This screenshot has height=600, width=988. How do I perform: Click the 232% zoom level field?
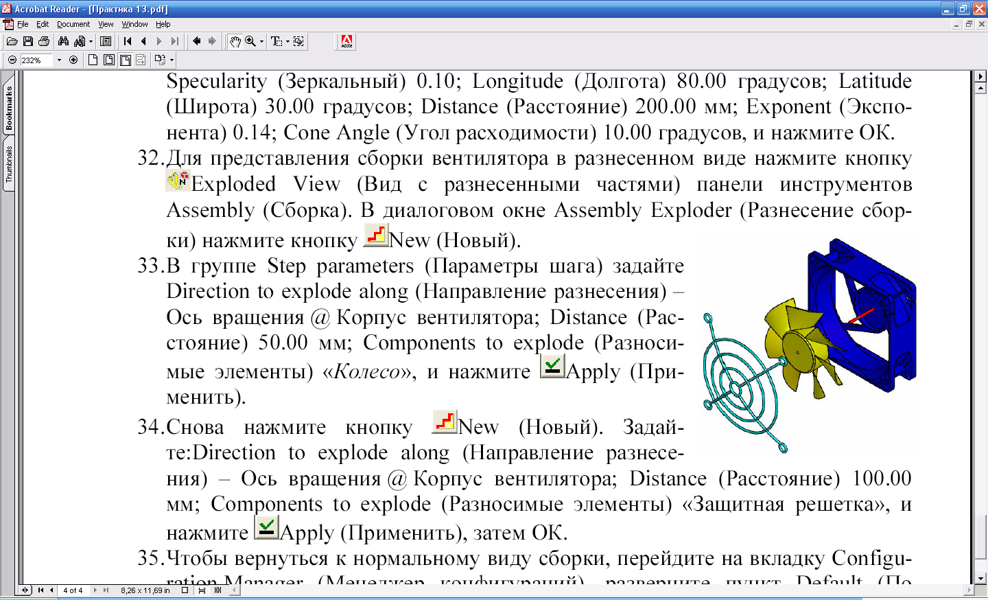pos(36,60)
